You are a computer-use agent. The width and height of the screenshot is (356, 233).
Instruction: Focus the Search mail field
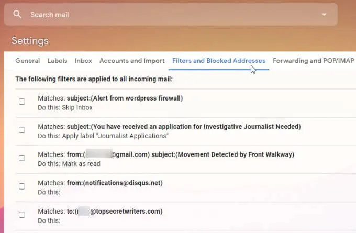tap(171, 15)
